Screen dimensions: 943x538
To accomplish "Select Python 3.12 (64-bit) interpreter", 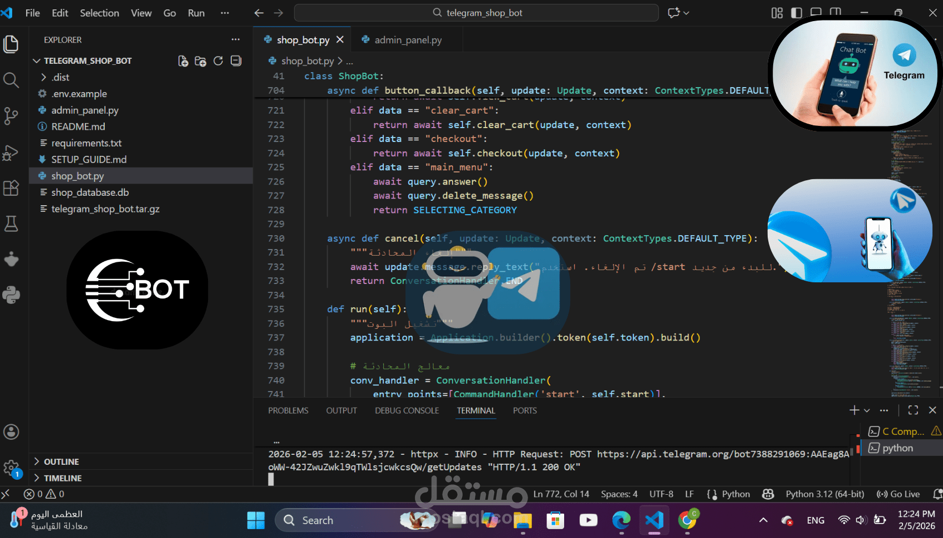I will [x=825, y=494].
